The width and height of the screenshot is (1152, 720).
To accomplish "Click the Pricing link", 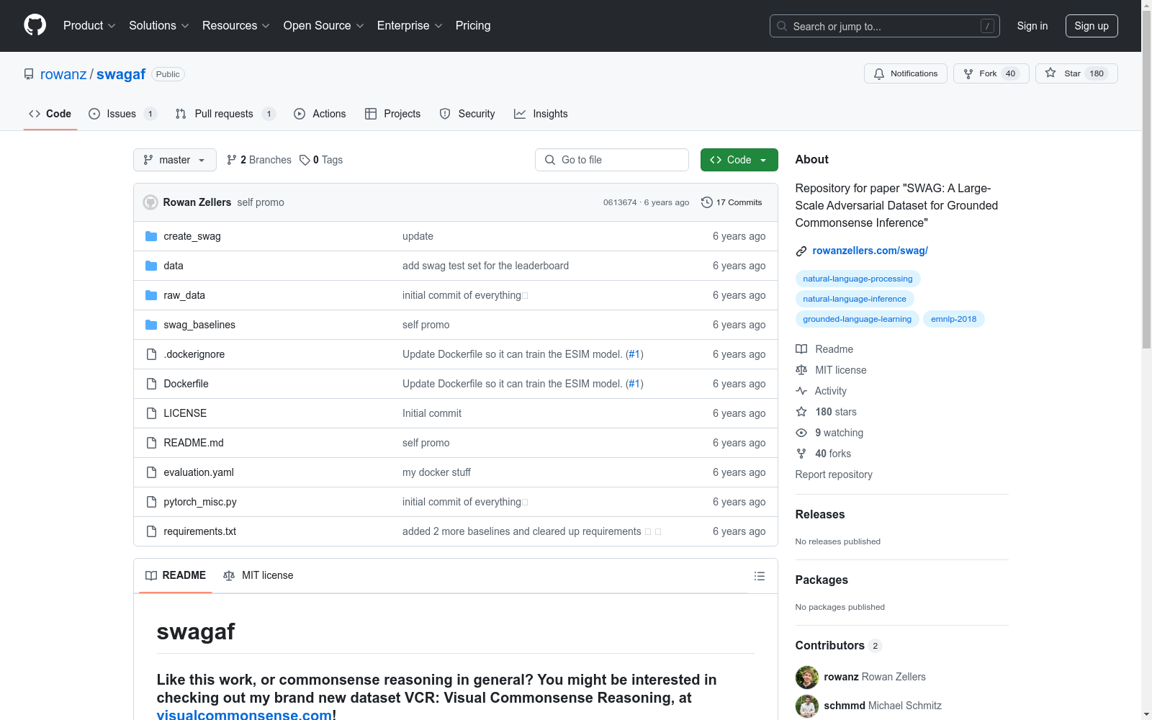I will coord(473,26).
